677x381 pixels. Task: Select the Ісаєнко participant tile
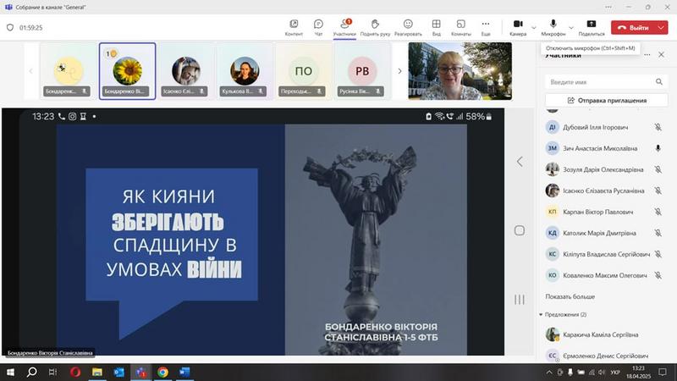[185, 71]
